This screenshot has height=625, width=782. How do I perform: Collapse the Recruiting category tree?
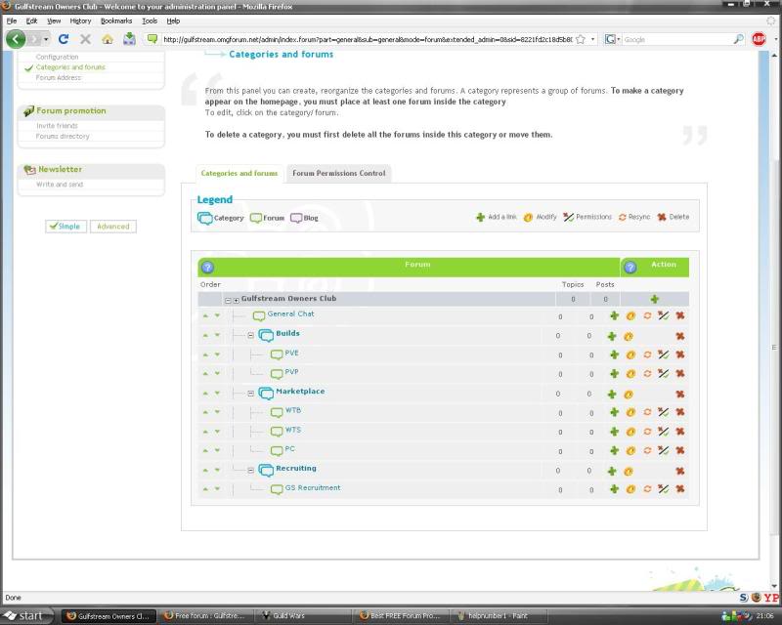(250, 471)
